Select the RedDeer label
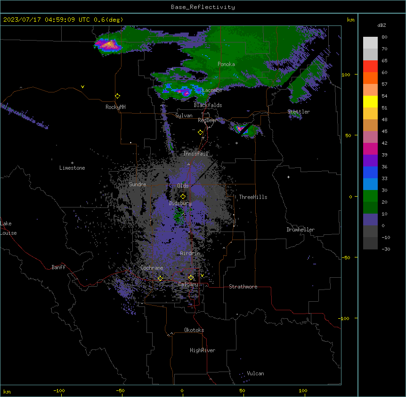 point(207,120)
